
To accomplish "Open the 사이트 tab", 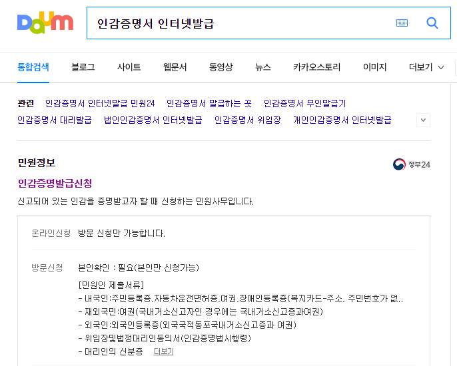I will [129, 67].
